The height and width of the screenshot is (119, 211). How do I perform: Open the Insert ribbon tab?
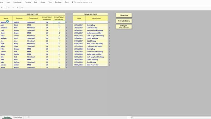[8, 2]
